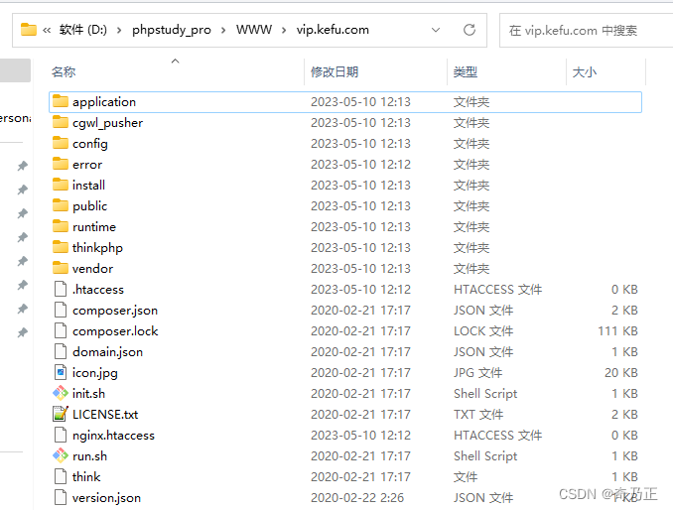Select the config folder name
Image resolution: width=673 pixels, height=510 pixels.
(89, 144)
